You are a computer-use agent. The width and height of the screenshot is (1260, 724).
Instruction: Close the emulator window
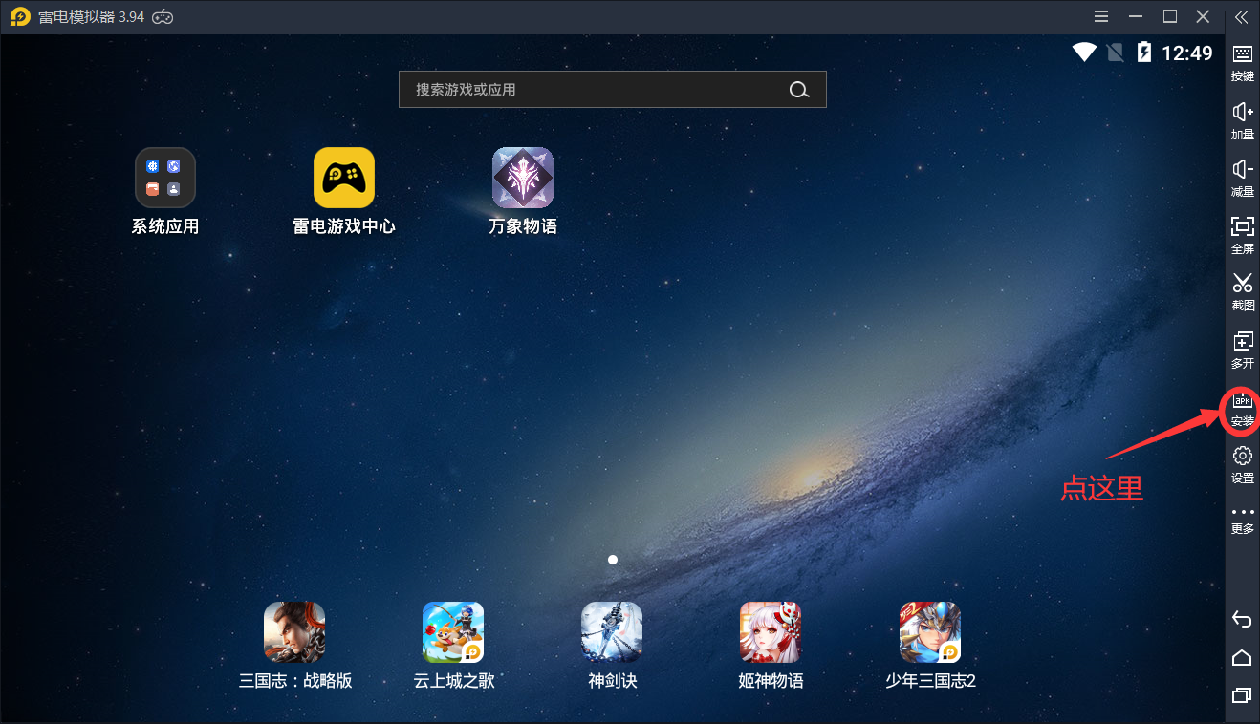tap(1203, 16)
